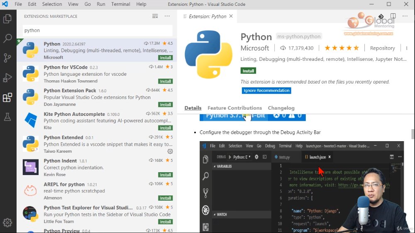Select Python Extended list entry title

(63, 137)
